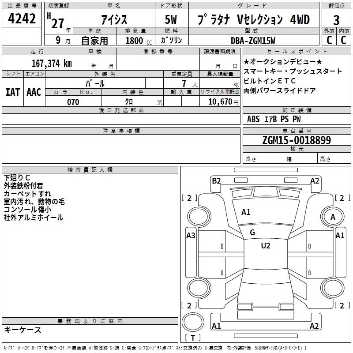
Task: Click the セールスポイント header
Action: (297, 52)
